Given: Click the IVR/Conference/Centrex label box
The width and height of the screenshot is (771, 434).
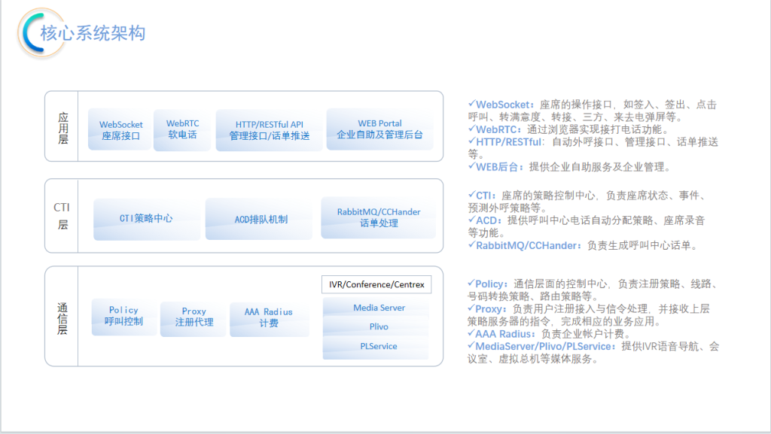Looking at the screenshot, I should pos(376,284).
